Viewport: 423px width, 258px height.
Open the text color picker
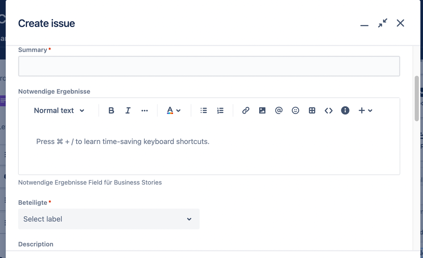pos(174,110)
